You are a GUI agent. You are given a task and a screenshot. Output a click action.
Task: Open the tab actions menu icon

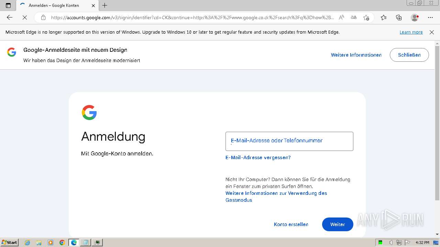pos(8,5)
